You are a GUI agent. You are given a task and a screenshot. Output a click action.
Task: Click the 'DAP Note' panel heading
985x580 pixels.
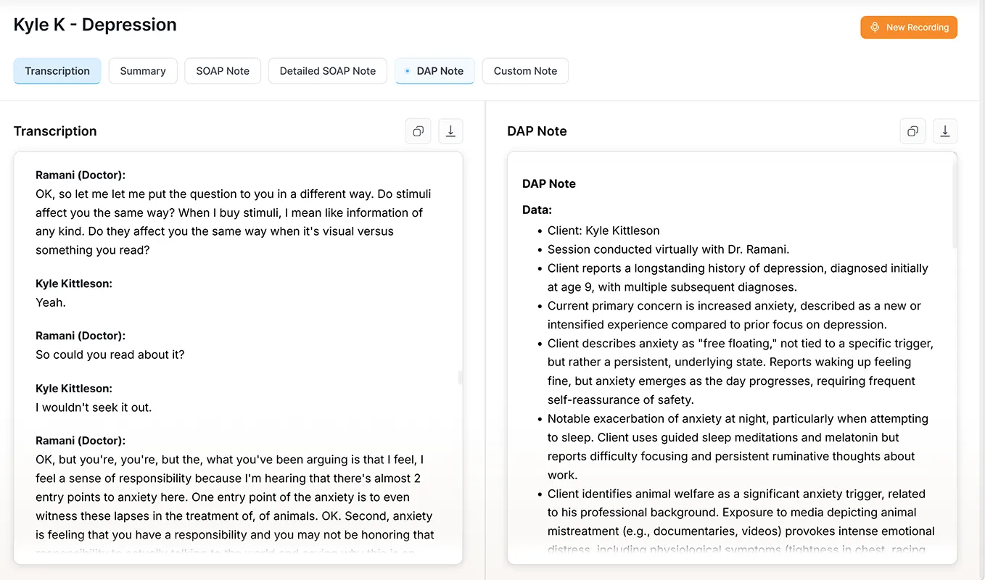click(x=537, y=131)
